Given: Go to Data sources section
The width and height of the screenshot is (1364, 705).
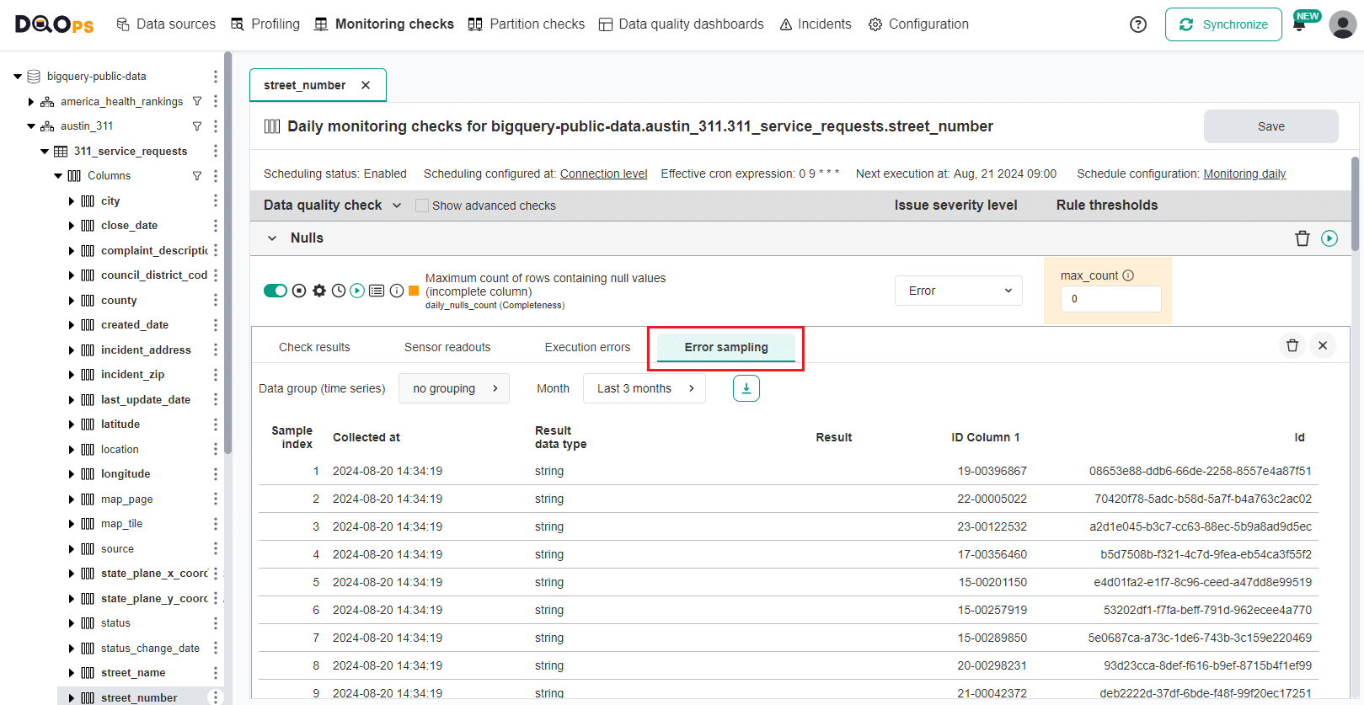Looking at the screenshot, I should click(x=166, y=24).
